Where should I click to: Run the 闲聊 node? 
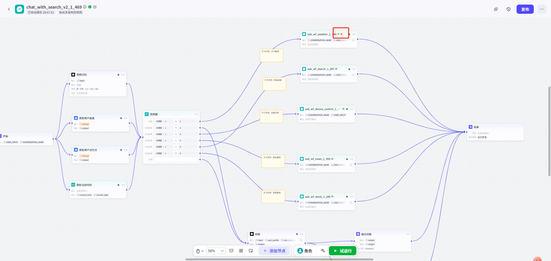tap(297, 234)
